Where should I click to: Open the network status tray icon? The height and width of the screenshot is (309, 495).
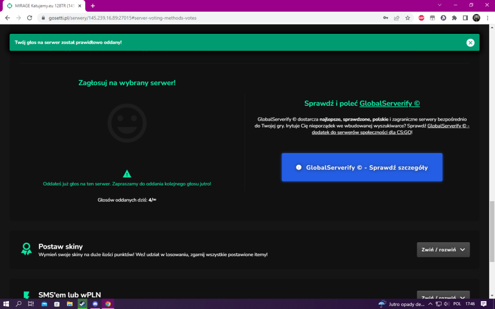[439, 304]
